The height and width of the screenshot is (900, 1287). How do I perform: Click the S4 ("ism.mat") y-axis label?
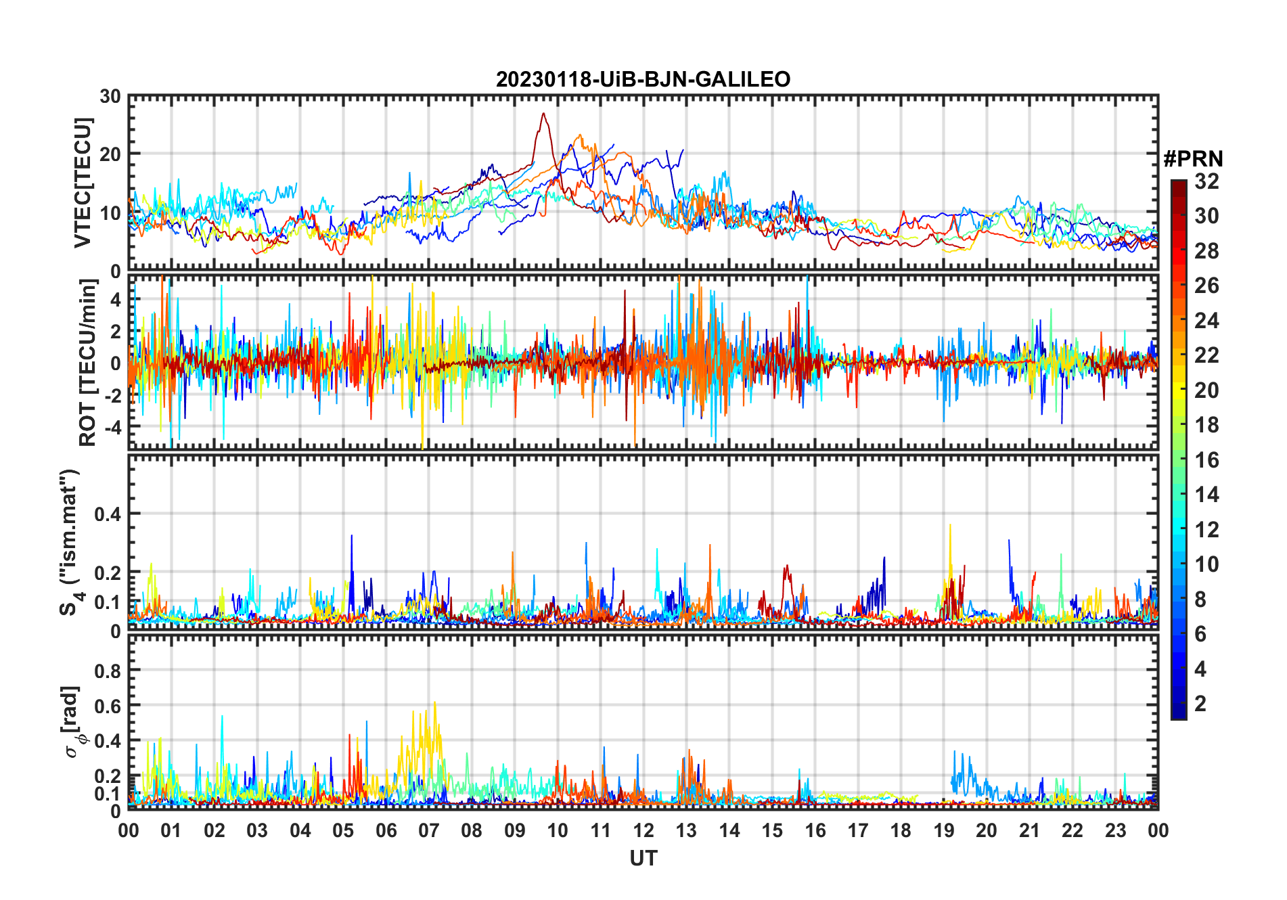[x=70, y=542]
